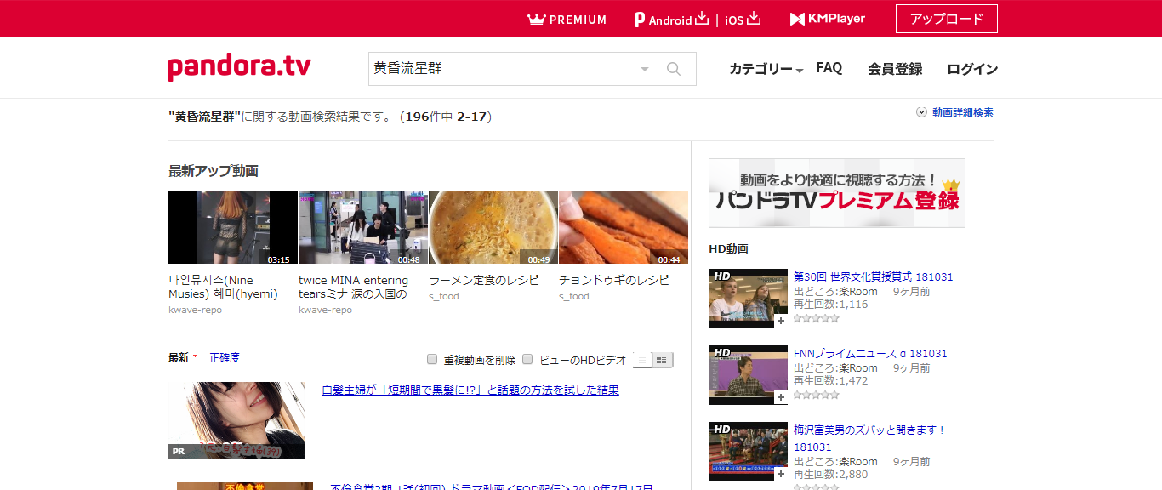Click the パンドラTVプレミアム登録 banner
1162x490 pixels.
837,193
